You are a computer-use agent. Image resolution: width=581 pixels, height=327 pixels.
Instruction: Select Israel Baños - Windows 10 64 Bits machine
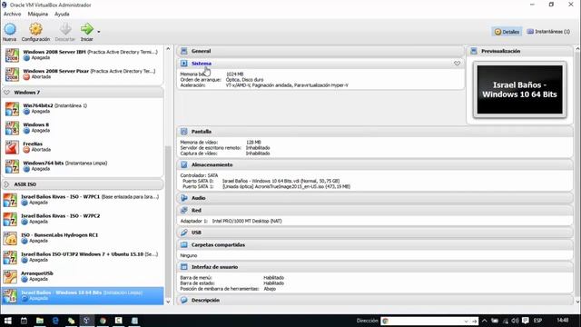click(x=83, y=295)
